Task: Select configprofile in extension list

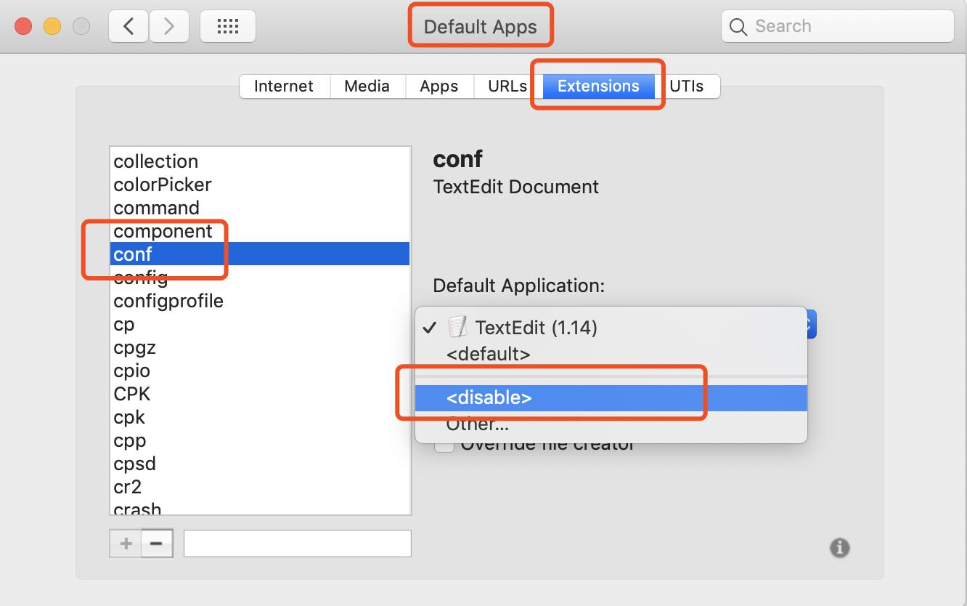Action: 260,301
